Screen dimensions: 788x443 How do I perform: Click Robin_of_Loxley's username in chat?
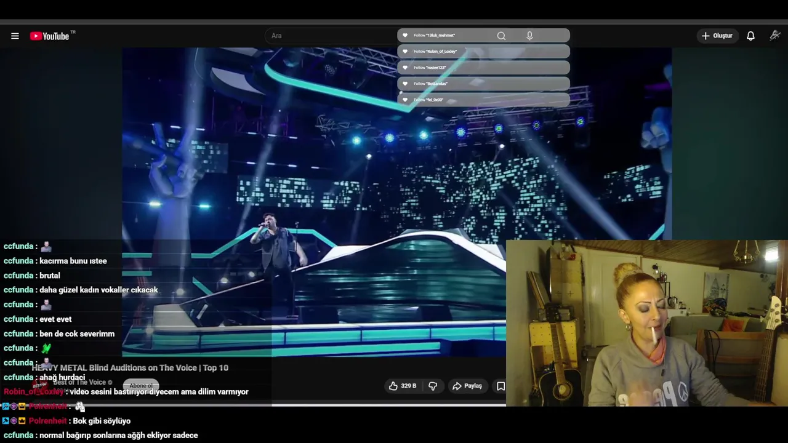(x=34, y=392)
